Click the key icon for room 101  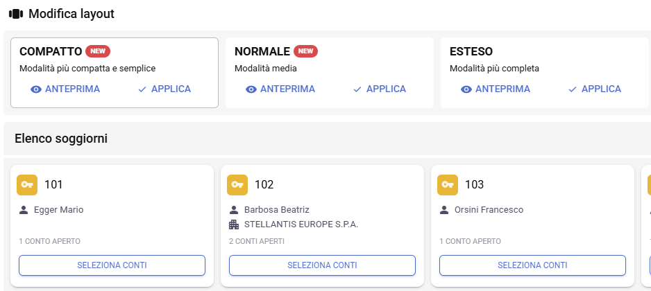coord(28,184)
